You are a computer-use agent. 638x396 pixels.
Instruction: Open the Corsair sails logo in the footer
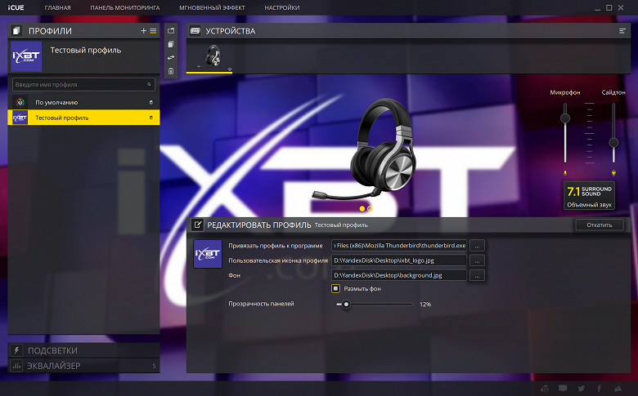(618, 389)
